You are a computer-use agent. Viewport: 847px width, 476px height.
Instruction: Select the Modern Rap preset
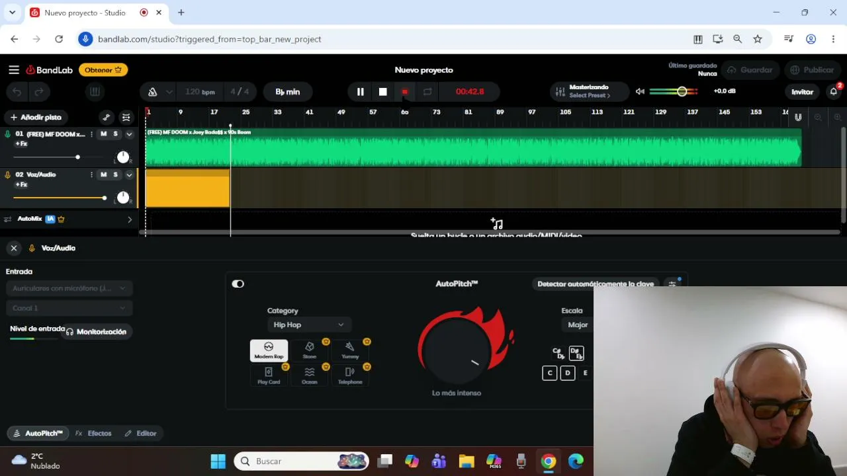pyautogui.click(x=269, y=350)
